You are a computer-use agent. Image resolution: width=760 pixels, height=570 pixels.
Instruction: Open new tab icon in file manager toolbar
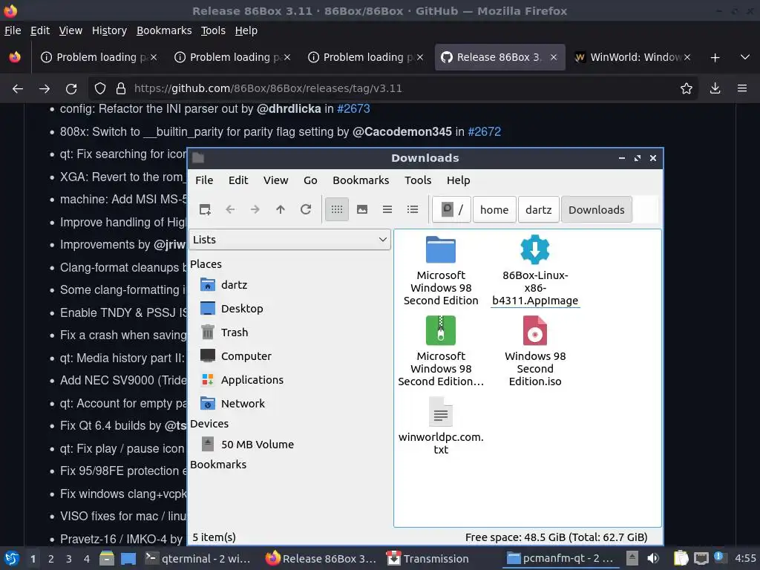tap(205, 209)
